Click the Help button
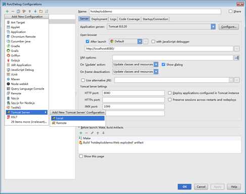The height and width of the screenshot is (194, 246). coord(234,187)
